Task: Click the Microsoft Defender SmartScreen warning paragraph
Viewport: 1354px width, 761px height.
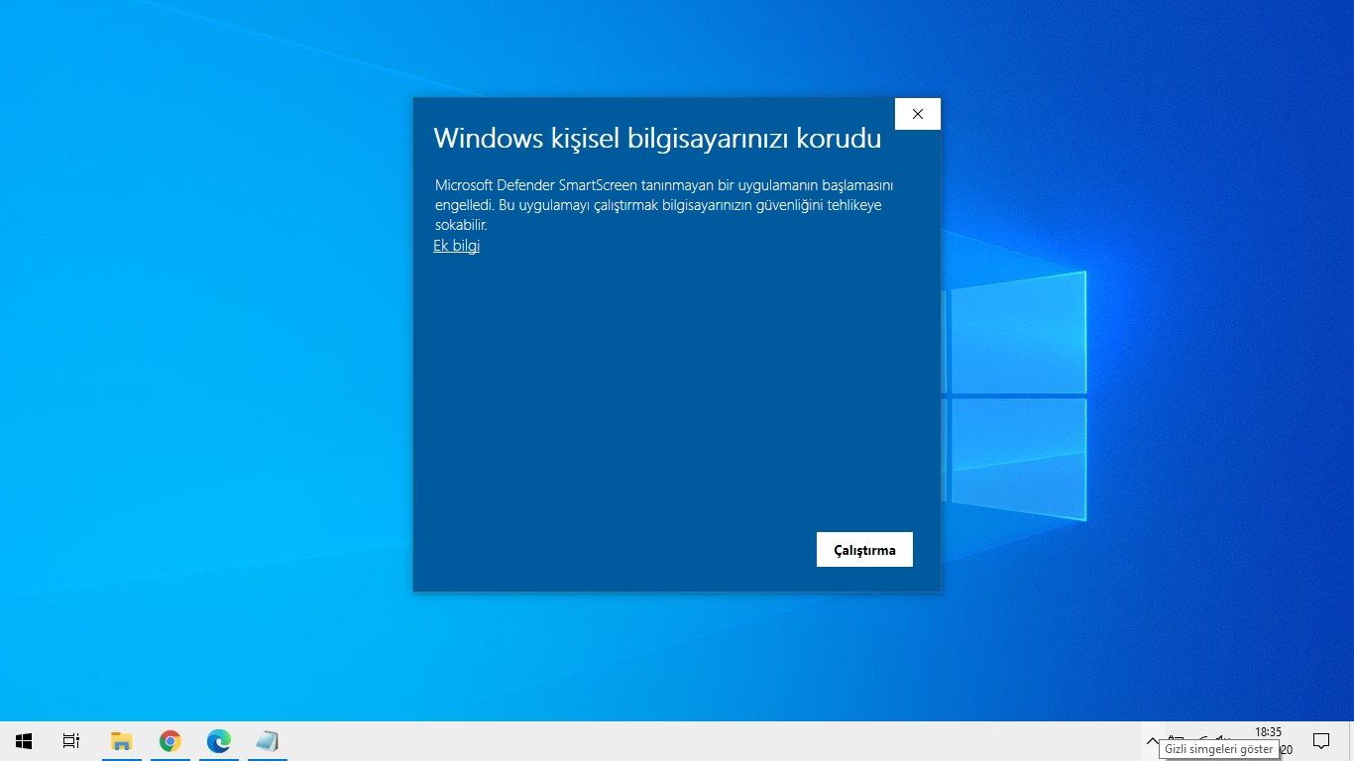Action: tap(664, 205)
